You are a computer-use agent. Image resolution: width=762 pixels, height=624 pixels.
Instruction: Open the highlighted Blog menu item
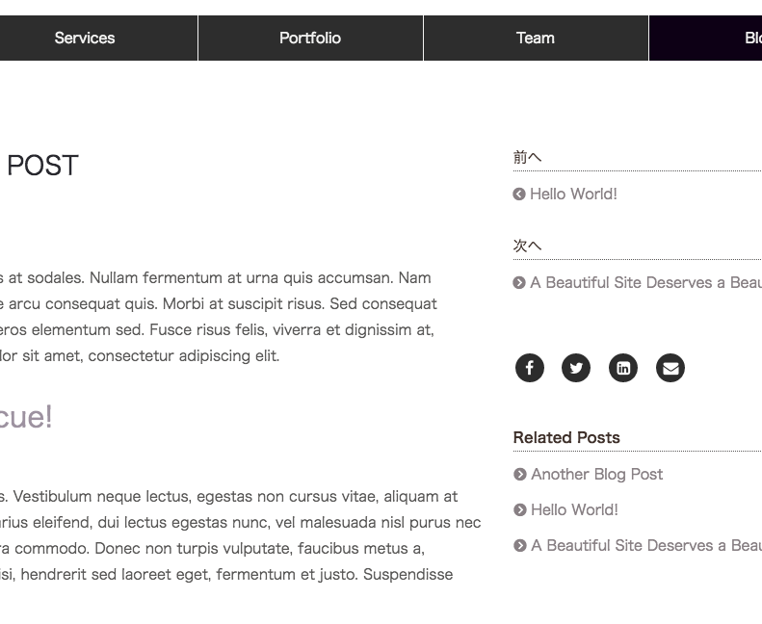tap(705, 38)
